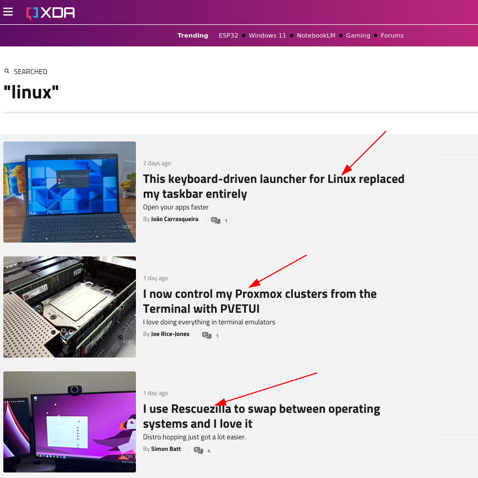Screen dimensions: 478x478
Task: Click the purple monitor thumbnail image
Action: 70,422
